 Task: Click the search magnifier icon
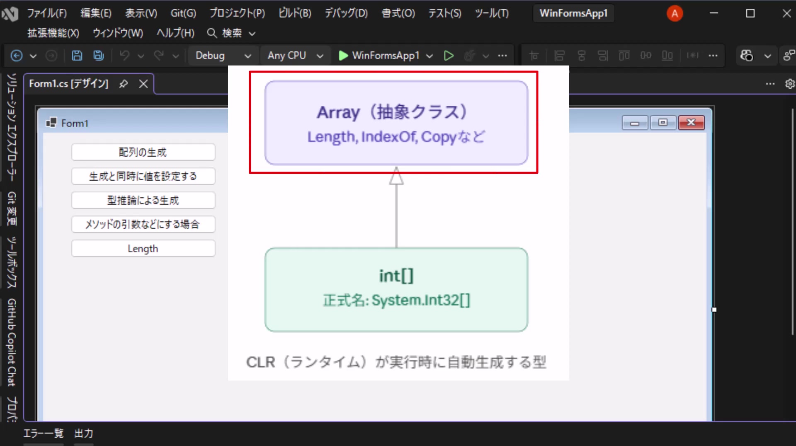pyautogui.click(x=212, y=33)
